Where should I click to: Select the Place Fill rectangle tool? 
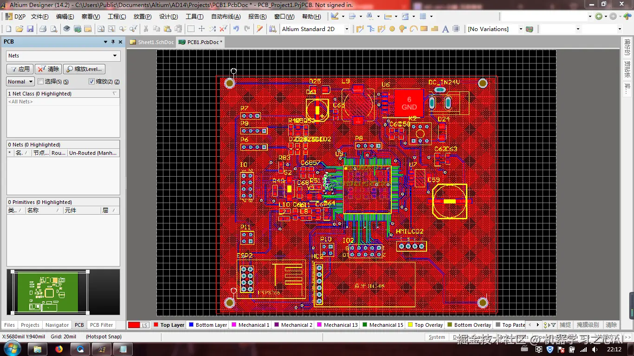(424, 29)
